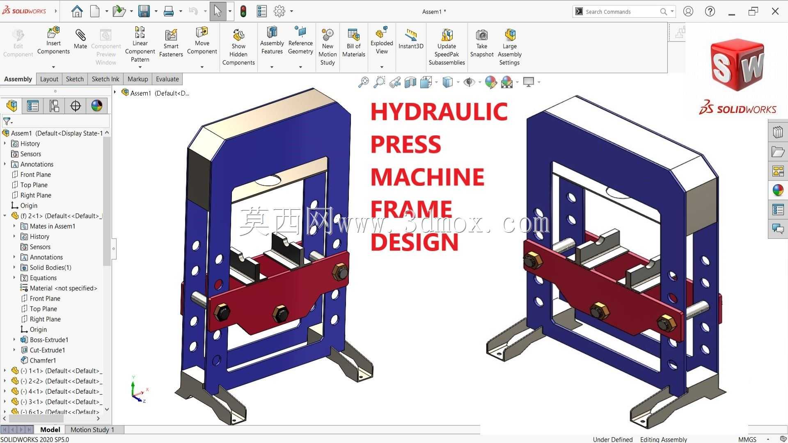Open Reference Geometry dropdown arrow
The width and height of the screenshot is (788, 443).
300,67
